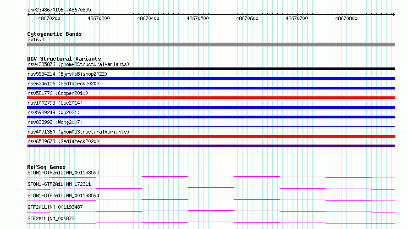Screen dimensions: 408x229
Task: Click the magenta line for NM_001198593
Action: (211, 177)
